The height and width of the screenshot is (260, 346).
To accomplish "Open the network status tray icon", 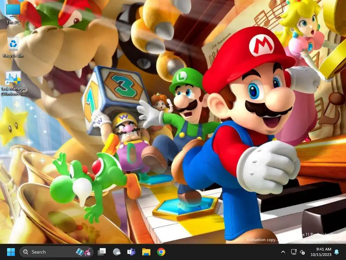I will coord(294,252).
